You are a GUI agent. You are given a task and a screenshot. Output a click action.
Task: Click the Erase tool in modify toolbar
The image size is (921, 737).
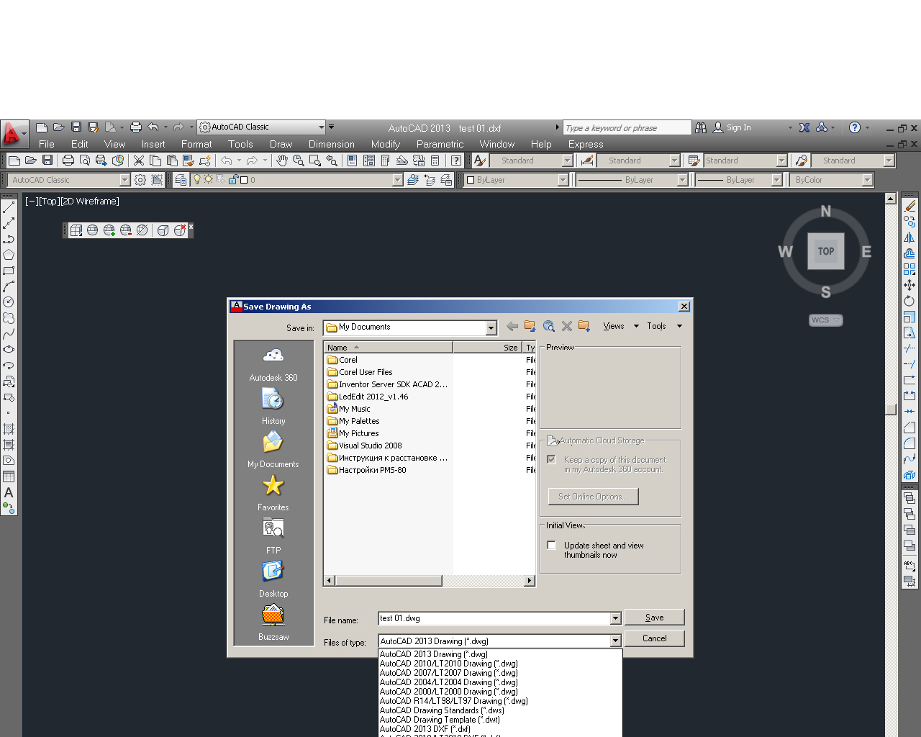909,206
